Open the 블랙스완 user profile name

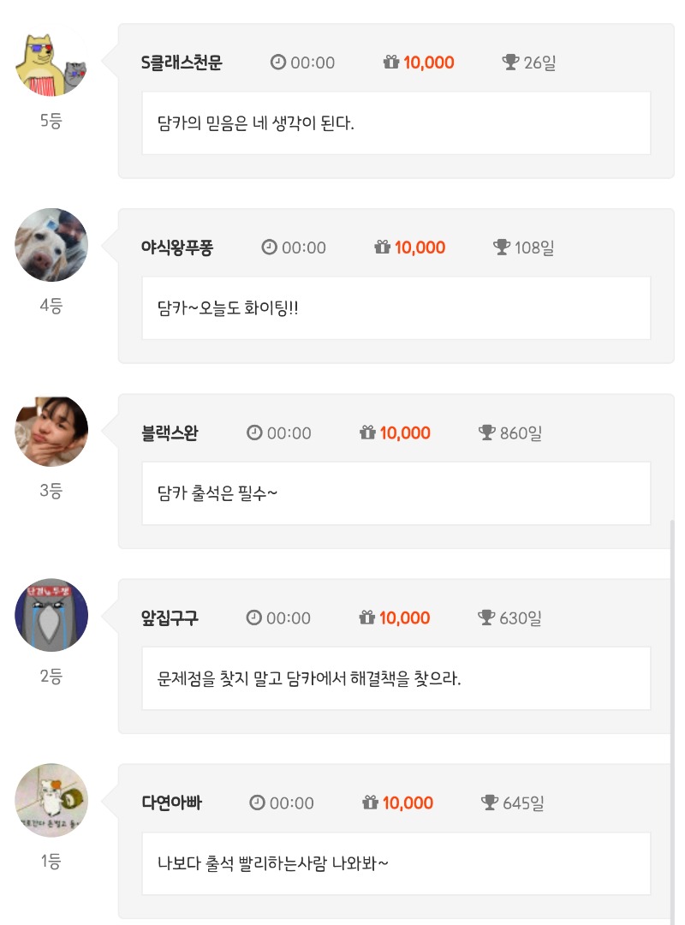click(x=170, y=433)
